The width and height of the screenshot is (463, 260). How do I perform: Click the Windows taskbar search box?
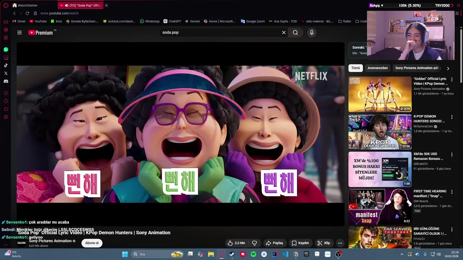point(157,254)
